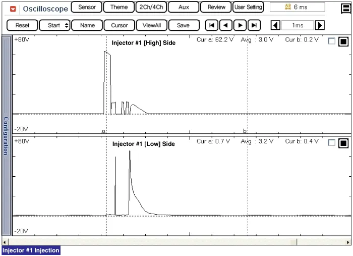Screen dimensions: 353x256
Task: Click the split-view icon at top right
Action: pyautogui.click(x=345, y=8)
